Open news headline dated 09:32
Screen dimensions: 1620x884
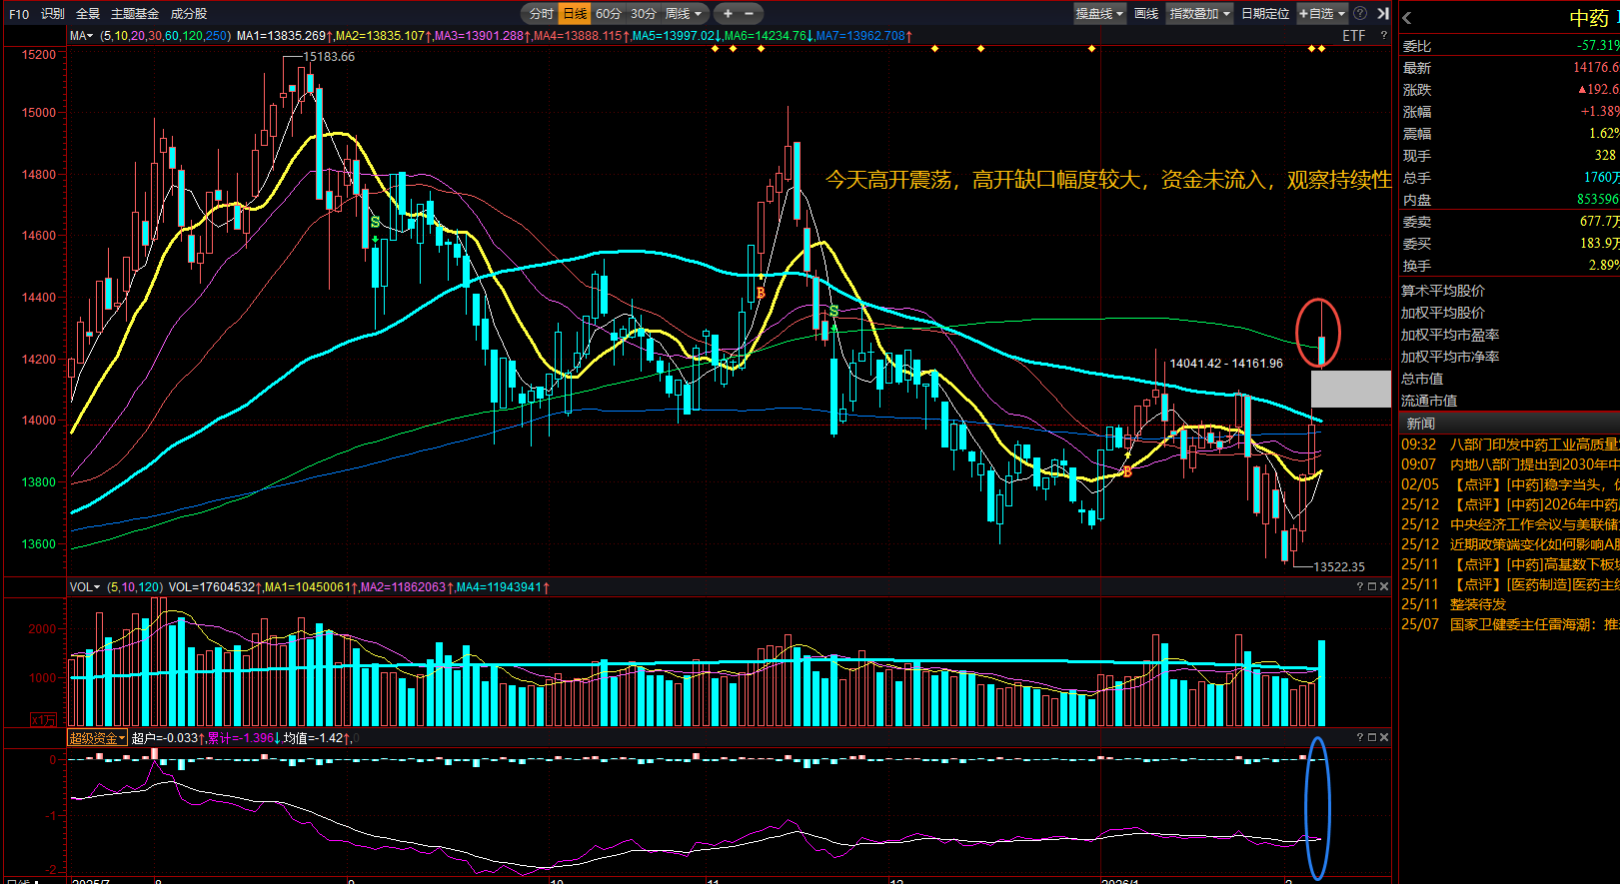coord(1509,444)
